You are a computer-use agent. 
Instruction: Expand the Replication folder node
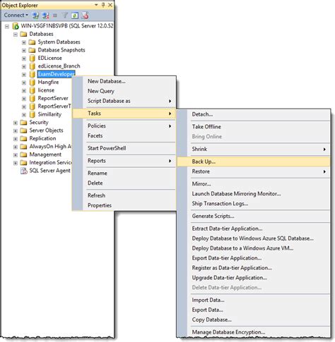click(16, 139)
